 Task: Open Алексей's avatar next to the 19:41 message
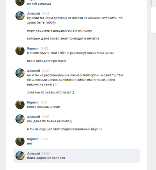[20, 16]
